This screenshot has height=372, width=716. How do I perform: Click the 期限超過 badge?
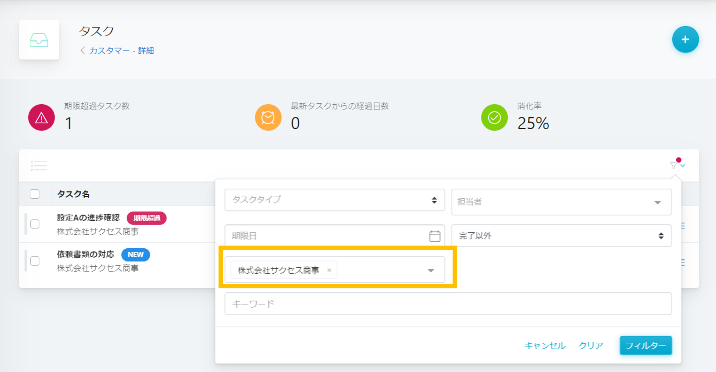(x=147, y=218)
